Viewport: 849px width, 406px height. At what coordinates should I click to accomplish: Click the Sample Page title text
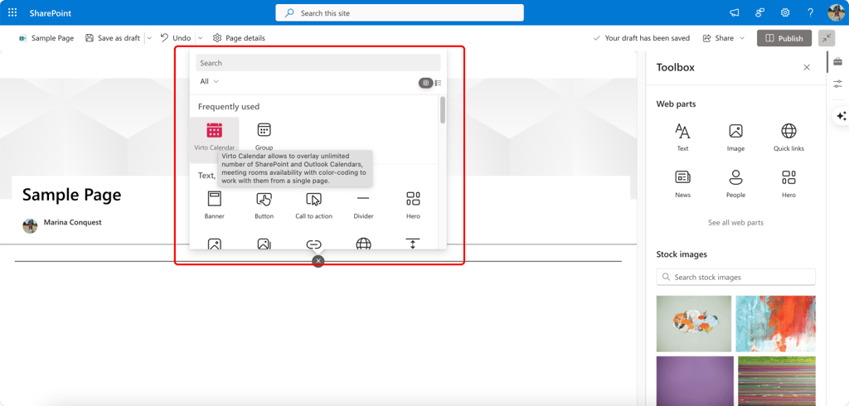[71, 195]
